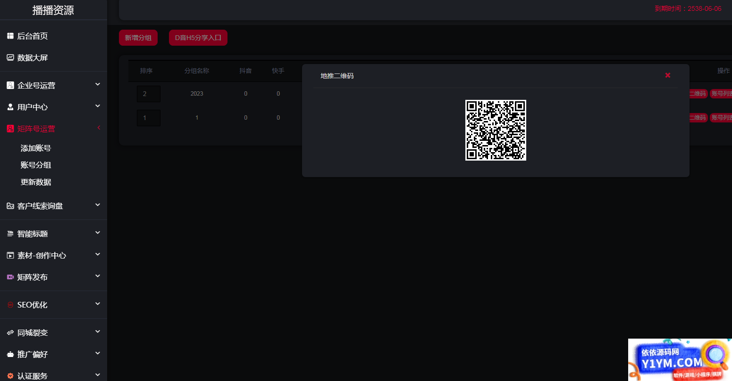
Task: Open the 后台首页 dashboard icon
Action: pyautogui.click(x=10, y=36)
